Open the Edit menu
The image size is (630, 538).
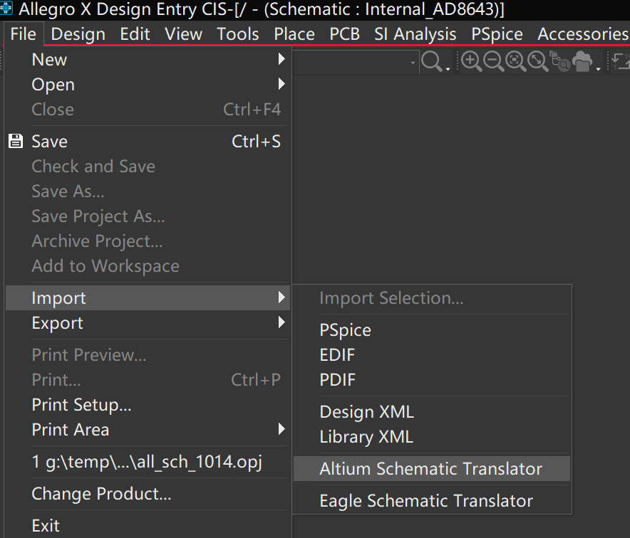[135, 34]
